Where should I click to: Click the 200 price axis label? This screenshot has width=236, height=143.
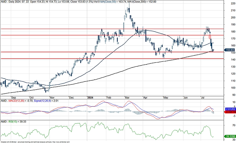pos(233,17)
